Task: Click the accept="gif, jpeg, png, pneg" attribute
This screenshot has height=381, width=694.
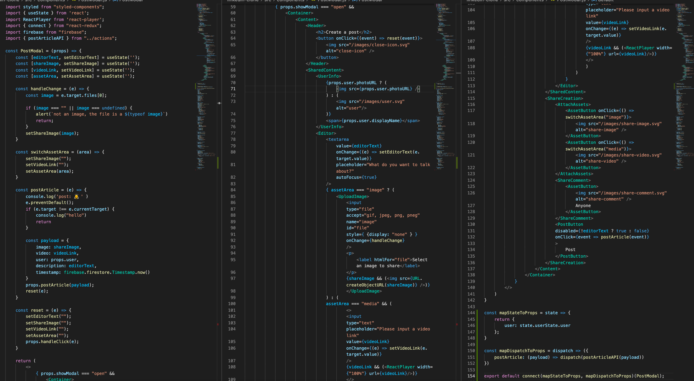Action: [x=383, y=215]
